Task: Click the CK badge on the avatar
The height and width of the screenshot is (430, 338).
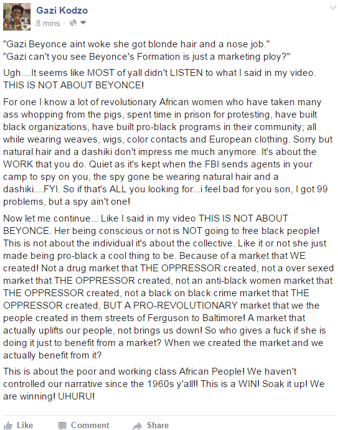Action: click(x=24, y=21)
